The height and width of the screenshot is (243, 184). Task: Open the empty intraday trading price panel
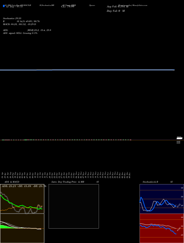pos(74,206)
